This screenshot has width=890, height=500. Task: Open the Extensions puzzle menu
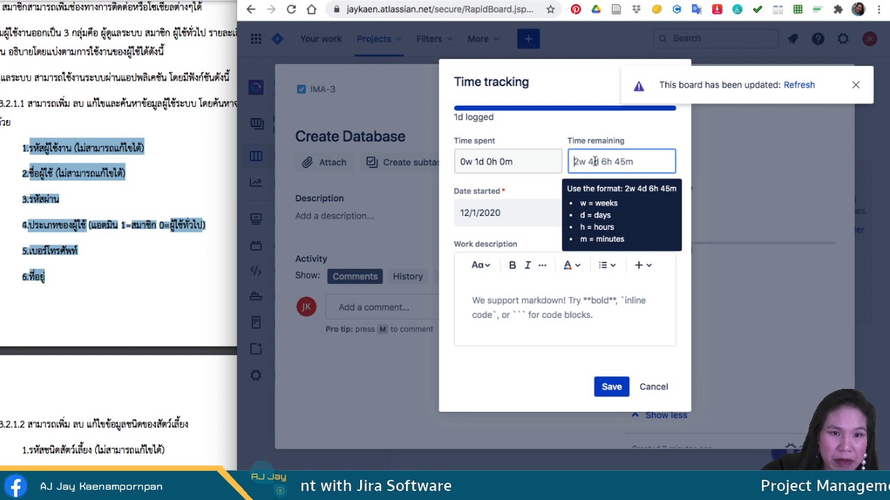coord(838,10)
